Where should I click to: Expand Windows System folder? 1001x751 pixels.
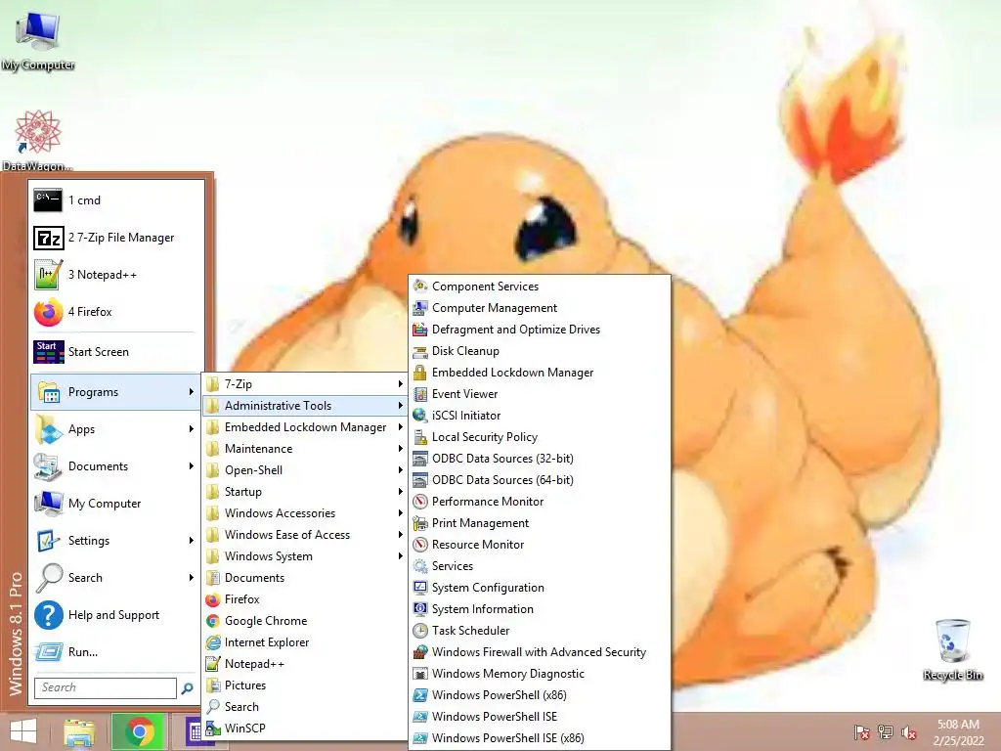305,556
